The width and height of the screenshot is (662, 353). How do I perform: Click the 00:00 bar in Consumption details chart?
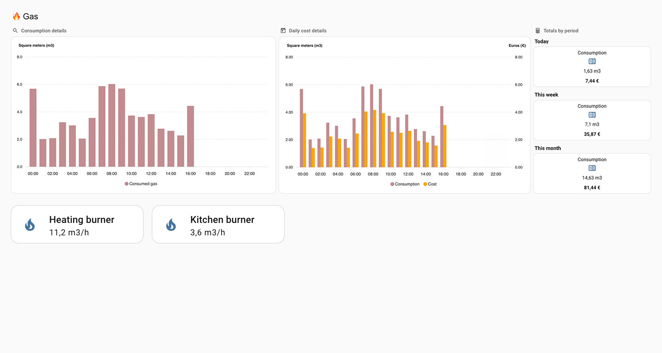[x=33, y=128]
